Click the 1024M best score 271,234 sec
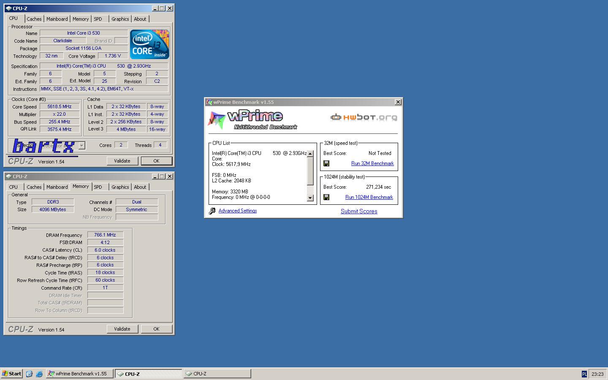Screen dimensions: 608x380 coord(379,187)
